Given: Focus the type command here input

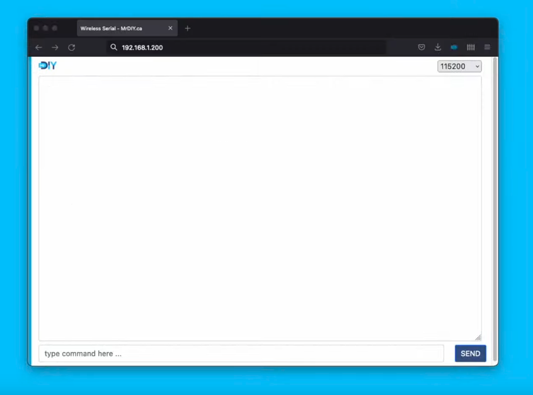Looking at the screenshot, I should 241,353.
